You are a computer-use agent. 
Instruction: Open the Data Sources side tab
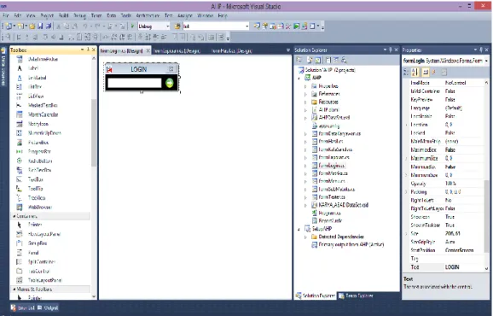click(x=3, y=67)
